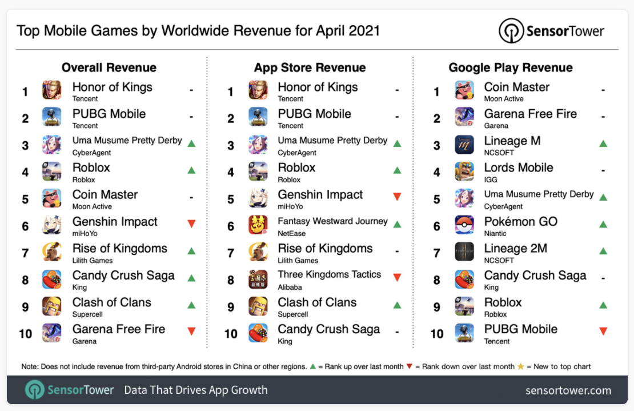Click the Candy Crush Saga icon in App Store list

(258, 333)
